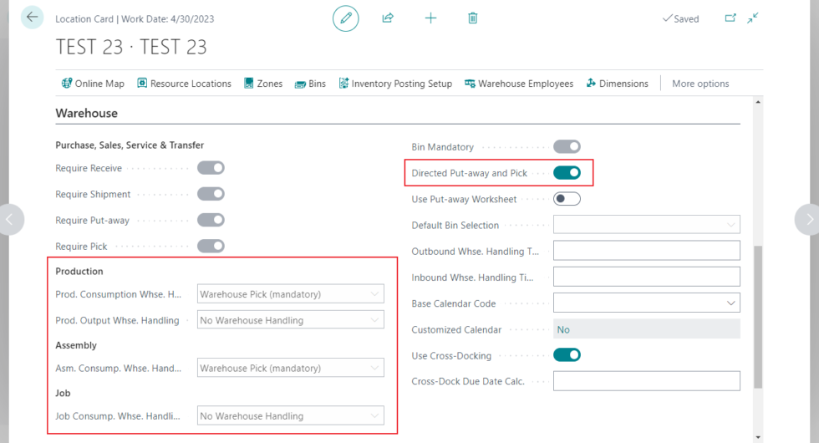Open card in new window icon

click(x=730, y=18)
